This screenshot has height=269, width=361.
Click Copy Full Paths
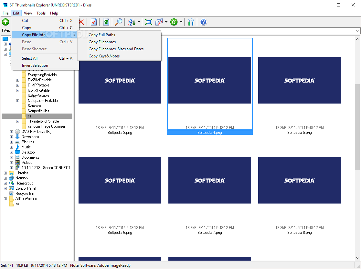click(x=119, y=35)
